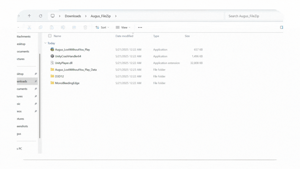Image resolution: width=300 pixels, height=169 pixels.
Task: Click the Augus_LostWithoutYou_Play_Data folder icon
Action: coord(52,69)
